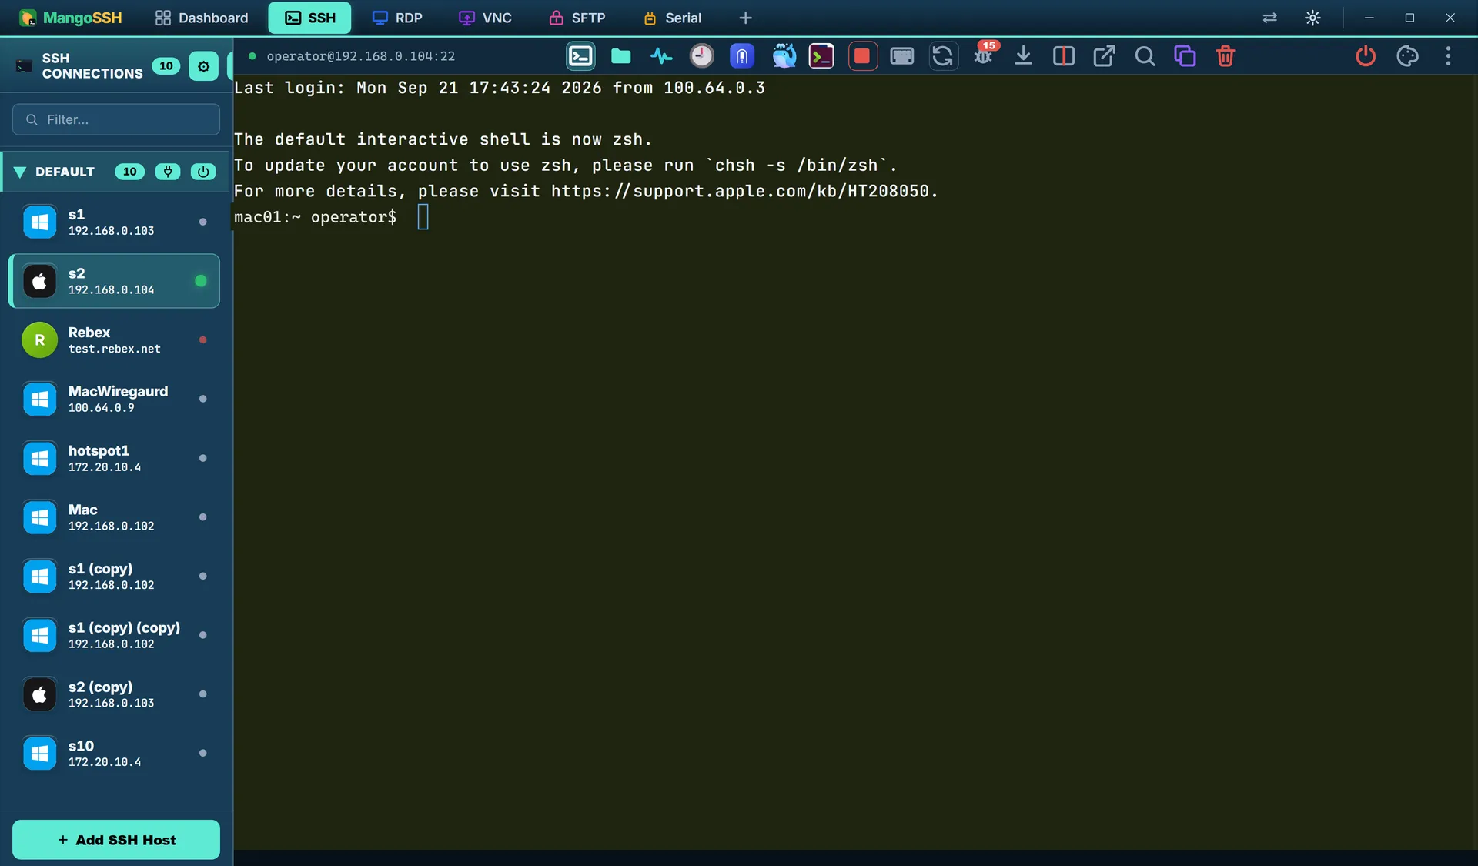Image resolution: width=1478 pixels, height=866 pixels.
Task: Click the purple duplicate session icon
Action: (x=1185, y=56)
